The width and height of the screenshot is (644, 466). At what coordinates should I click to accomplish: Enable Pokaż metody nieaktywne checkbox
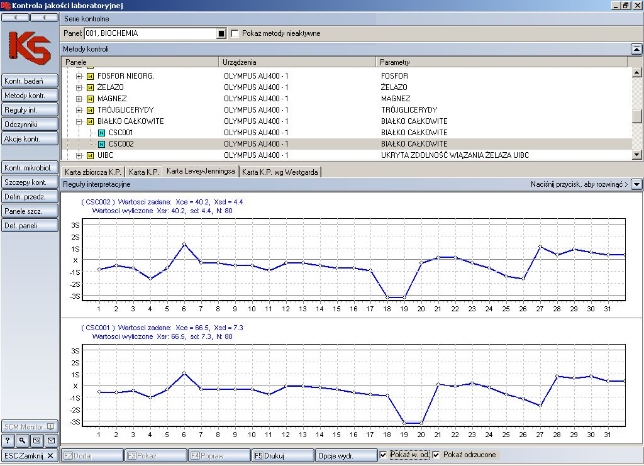235,33
